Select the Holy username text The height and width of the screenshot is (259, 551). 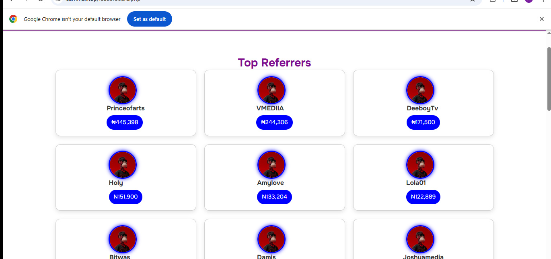[x=116, y=183]
